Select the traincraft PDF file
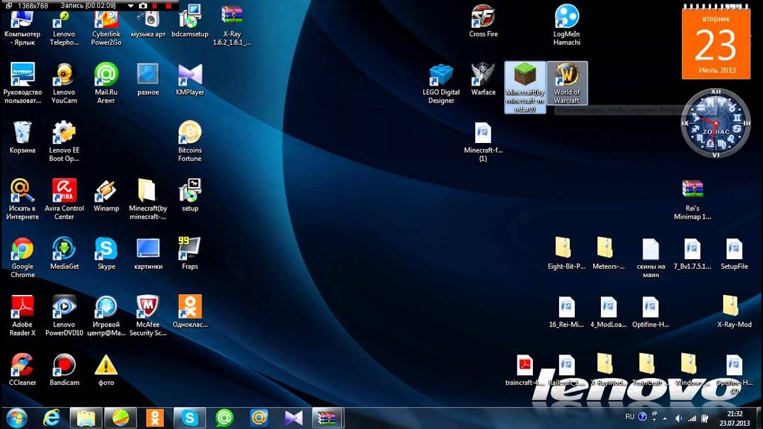This screenshot has height=429, width=763. 525,369
